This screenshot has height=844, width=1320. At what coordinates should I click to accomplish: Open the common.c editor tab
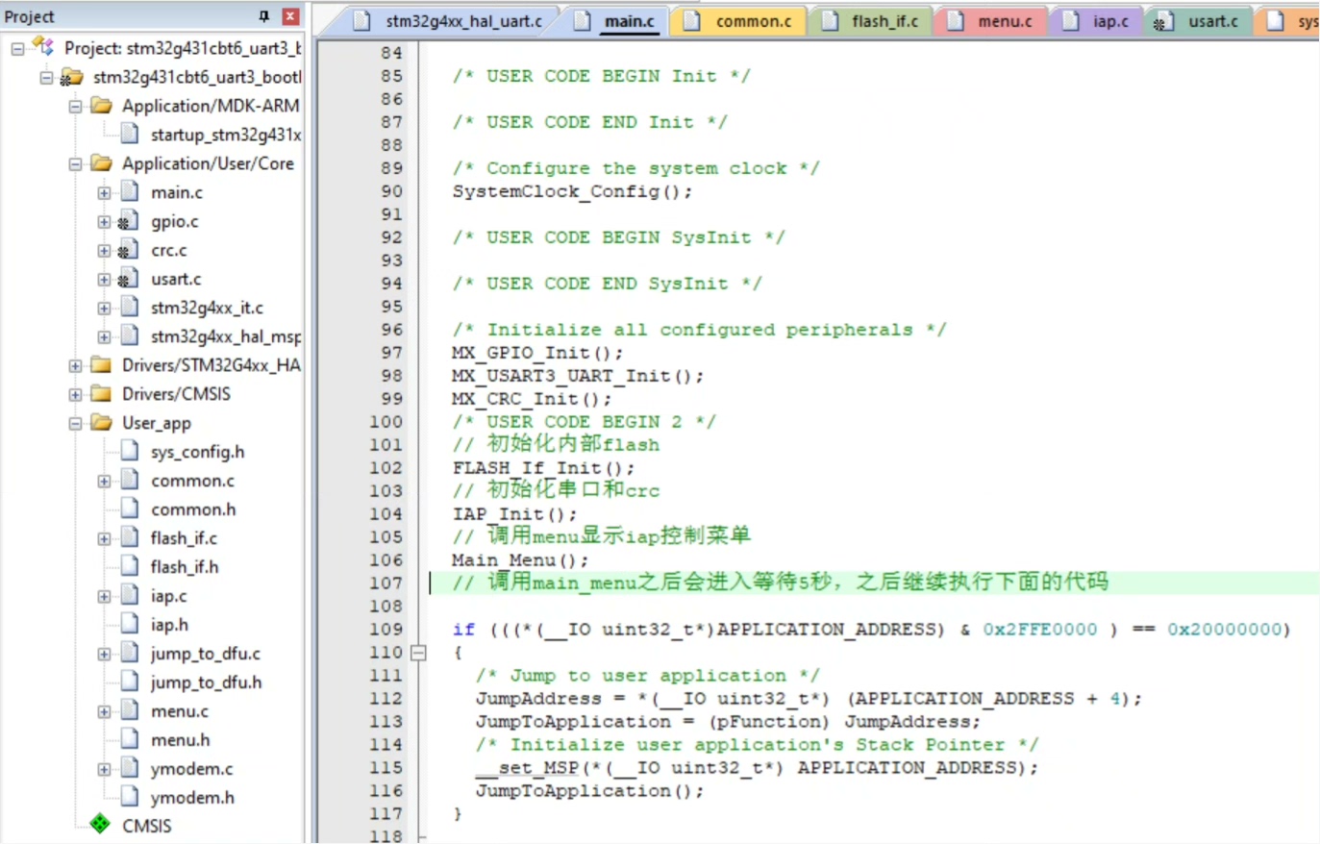[740, 20]
